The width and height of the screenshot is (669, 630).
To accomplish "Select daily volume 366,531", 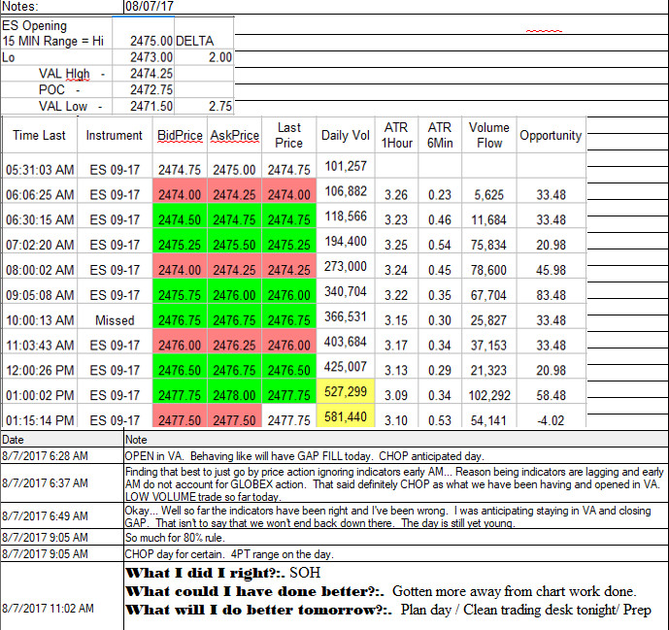I will point(346,316).
